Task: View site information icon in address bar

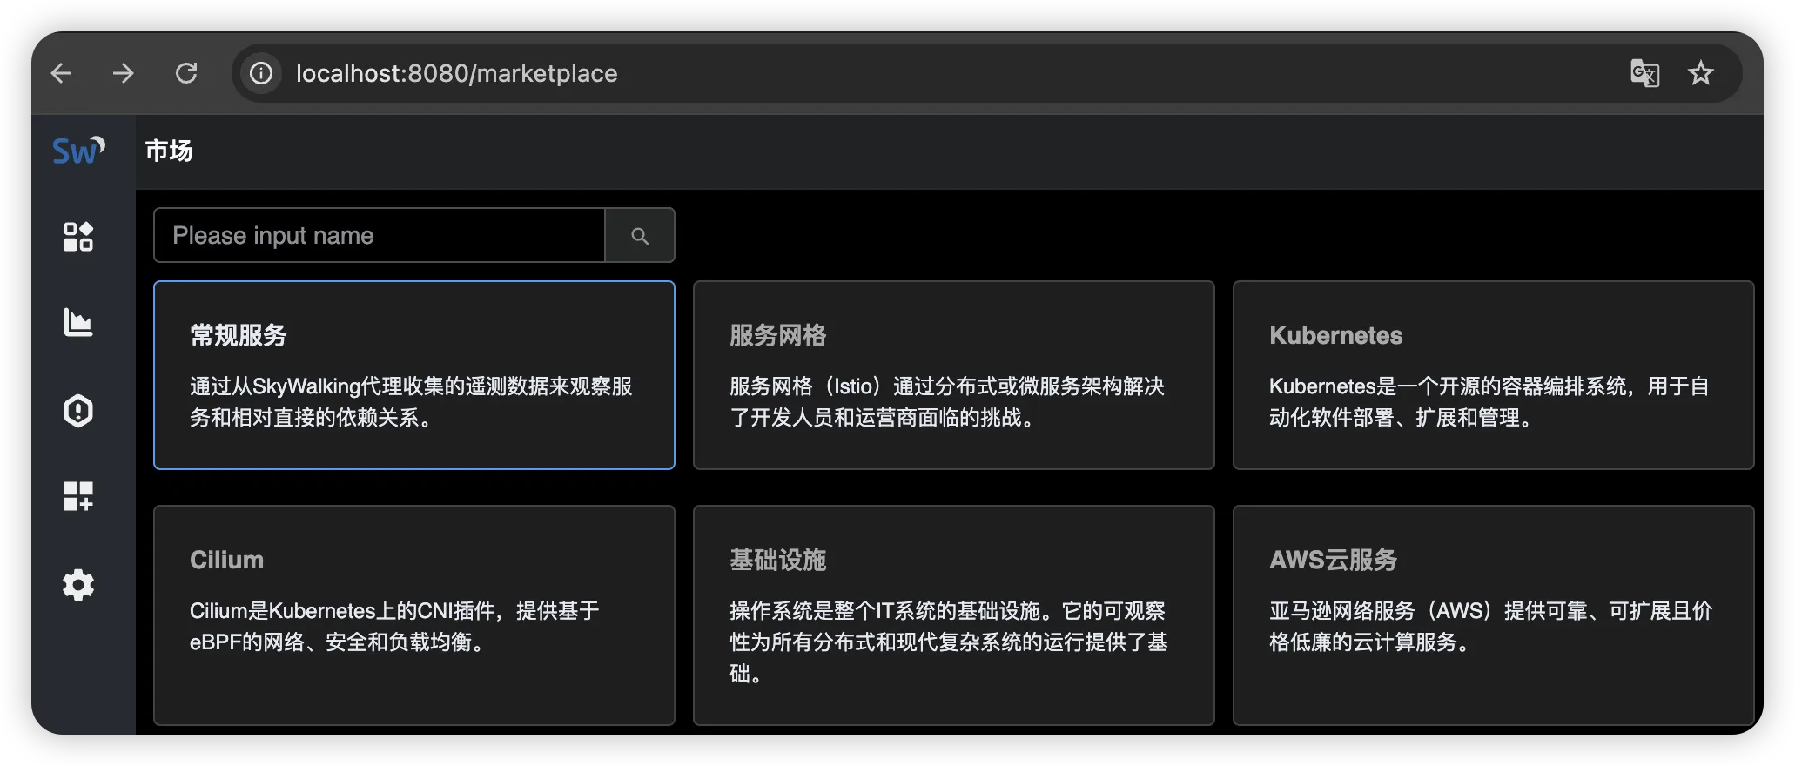Action: (261, 73)
